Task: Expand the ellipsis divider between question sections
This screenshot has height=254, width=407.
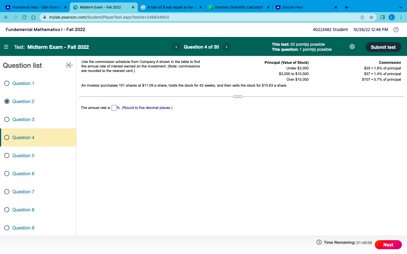Action: [x=238, y=97]
